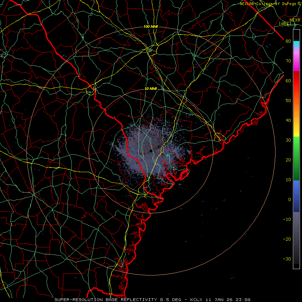302x302 pixels.
Task: Click the 50 value on the dBZ scale
Action: (x=288, y=101)
